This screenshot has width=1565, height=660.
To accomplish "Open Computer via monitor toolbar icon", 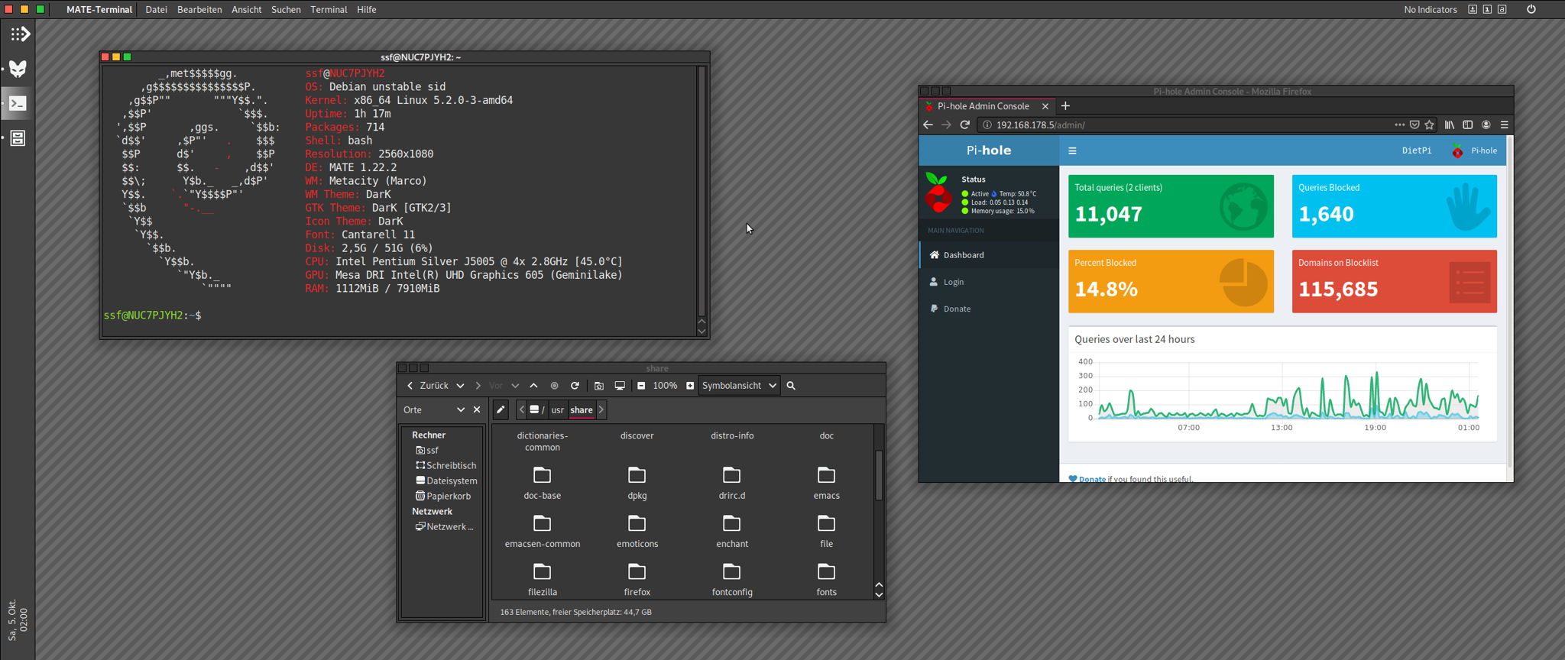I will [x=620, y=386].
